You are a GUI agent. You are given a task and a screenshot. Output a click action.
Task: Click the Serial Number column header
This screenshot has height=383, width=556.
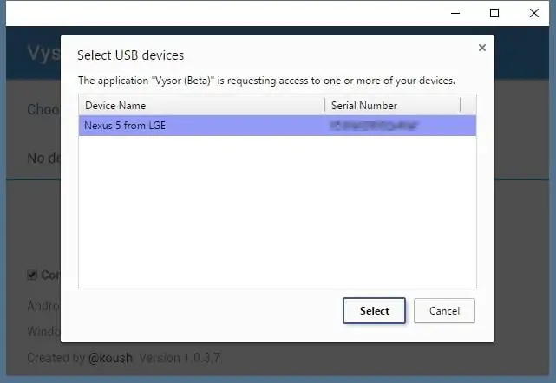click(x=392, y=106)
